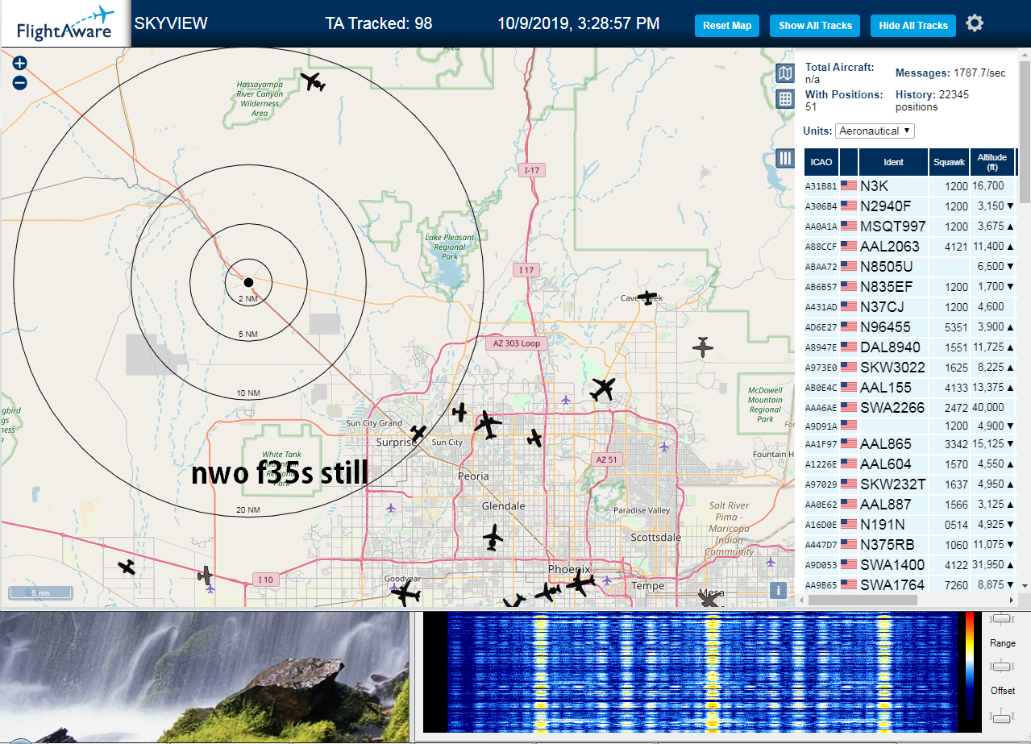Select the aircraft icon over Cave Creek
This screenshot has width=1031, height=744.
coord(647,297)
